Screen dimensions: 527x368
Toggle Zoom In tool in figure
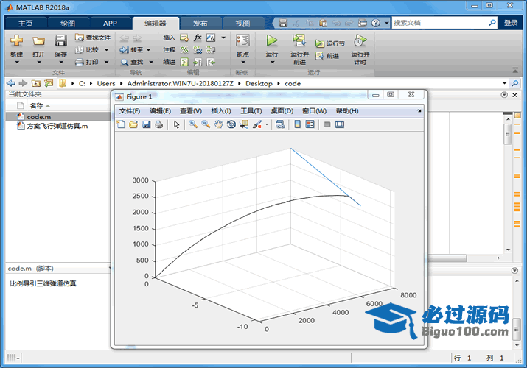193,124
